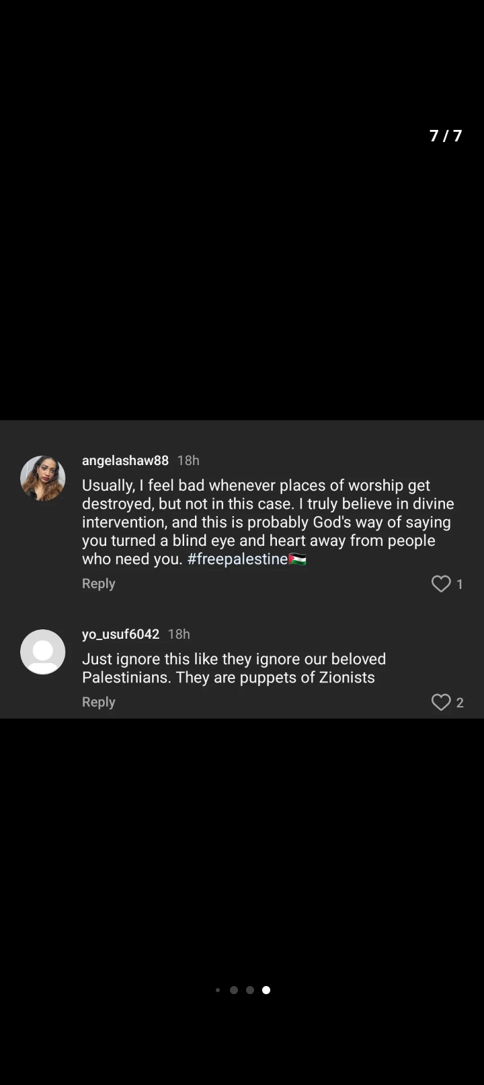This screenshot has height=1085, width=484.
Task: Click the 18h timestamp next to angelashaw88
Action: tap(188, 460)
